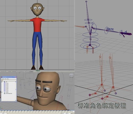133x114 pixels.
Task: Select the largest hip circle control on the skeleton
Action: [90, 46]
